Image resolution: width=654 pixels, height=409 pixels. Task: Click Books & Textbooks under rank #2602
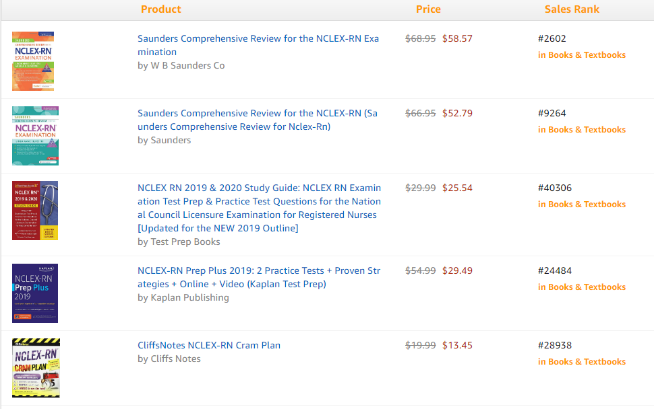click(x=587, y=55)
